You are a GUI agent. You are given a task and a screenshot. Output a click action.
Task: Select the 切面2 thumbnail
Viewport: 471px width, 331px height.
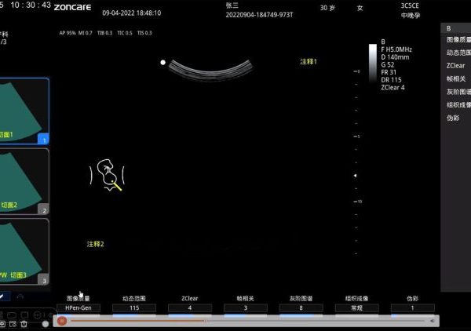24,181
